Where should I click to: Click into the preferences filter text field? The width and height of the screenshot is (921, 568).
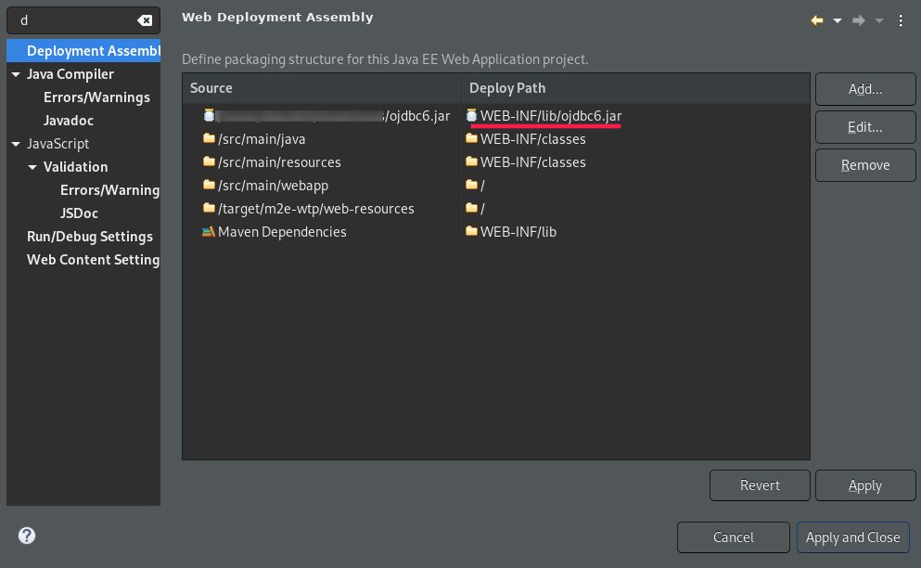pos(74,20)
